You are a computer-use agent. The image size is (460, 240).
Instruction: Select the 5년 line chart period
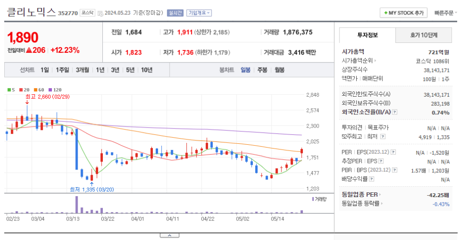coord(130,70)
